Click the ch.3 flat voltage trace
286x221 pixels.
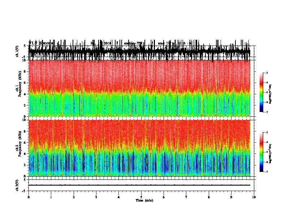click(139, 185)
